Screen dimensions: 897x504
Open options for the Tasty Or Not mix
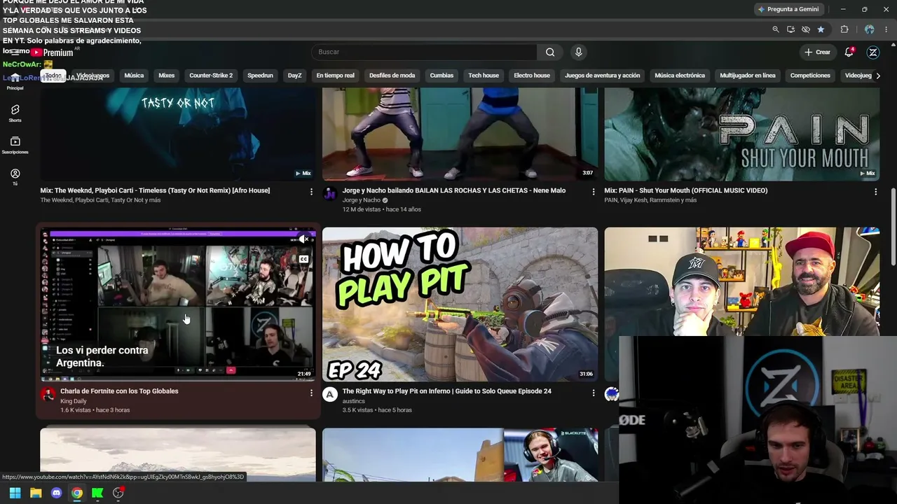click(x=311, y=191)
